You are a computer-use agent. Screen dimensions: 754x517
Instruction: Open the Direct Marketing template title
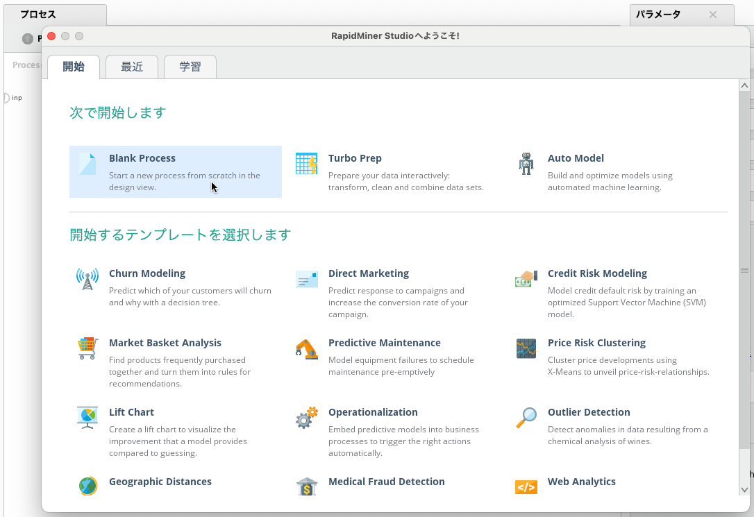369,273
